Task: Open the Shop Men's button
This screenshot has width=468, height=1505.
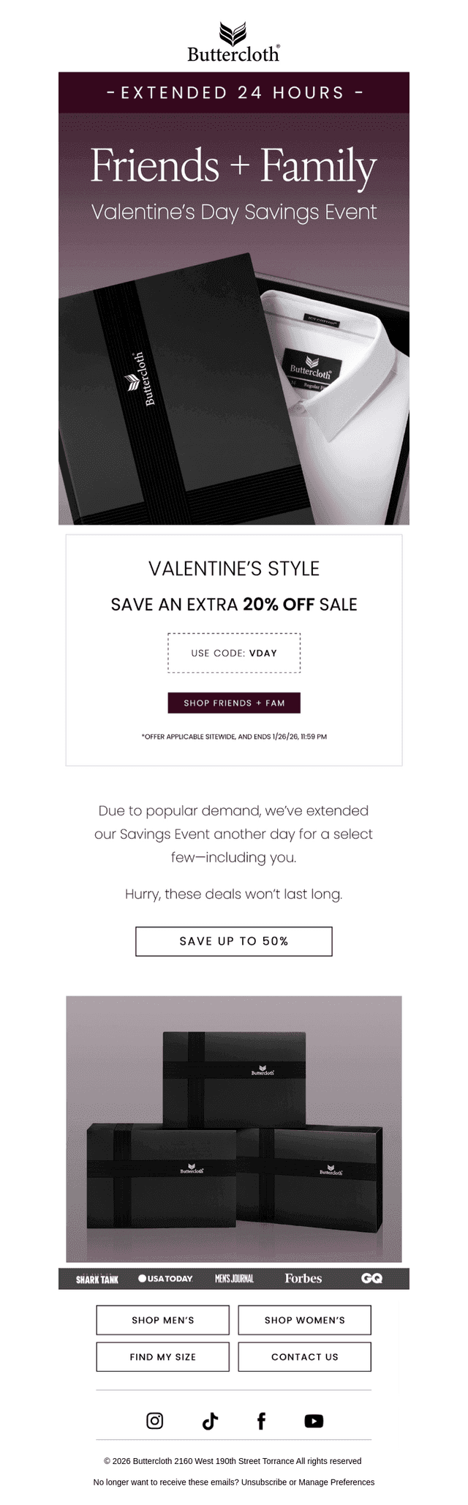Action: pyautogui.click(x=162, y=1320)
